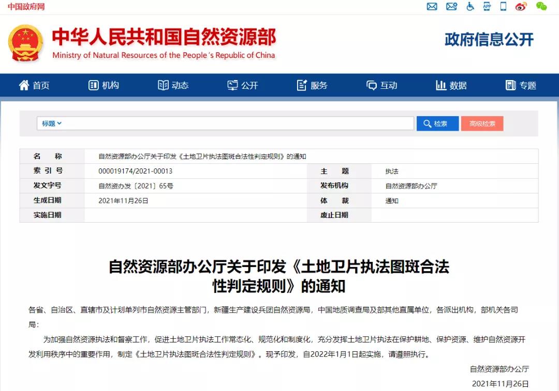Open the Weibo icon

(521, 7)
